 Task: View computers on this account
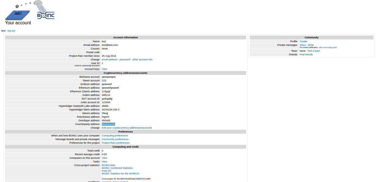(x=104, y=158)
